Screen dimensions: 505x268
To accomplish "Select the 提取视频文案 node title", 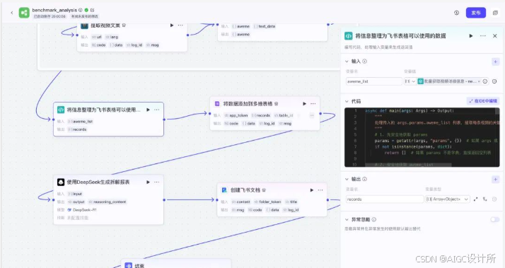I will tap(105, 25).
